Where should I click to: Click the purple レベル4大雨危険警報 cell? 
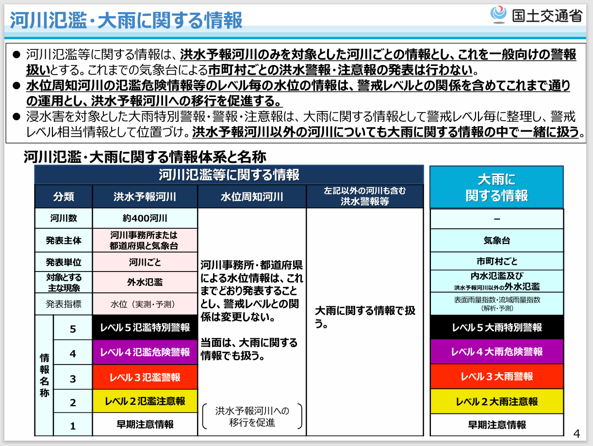coord(496,352)
